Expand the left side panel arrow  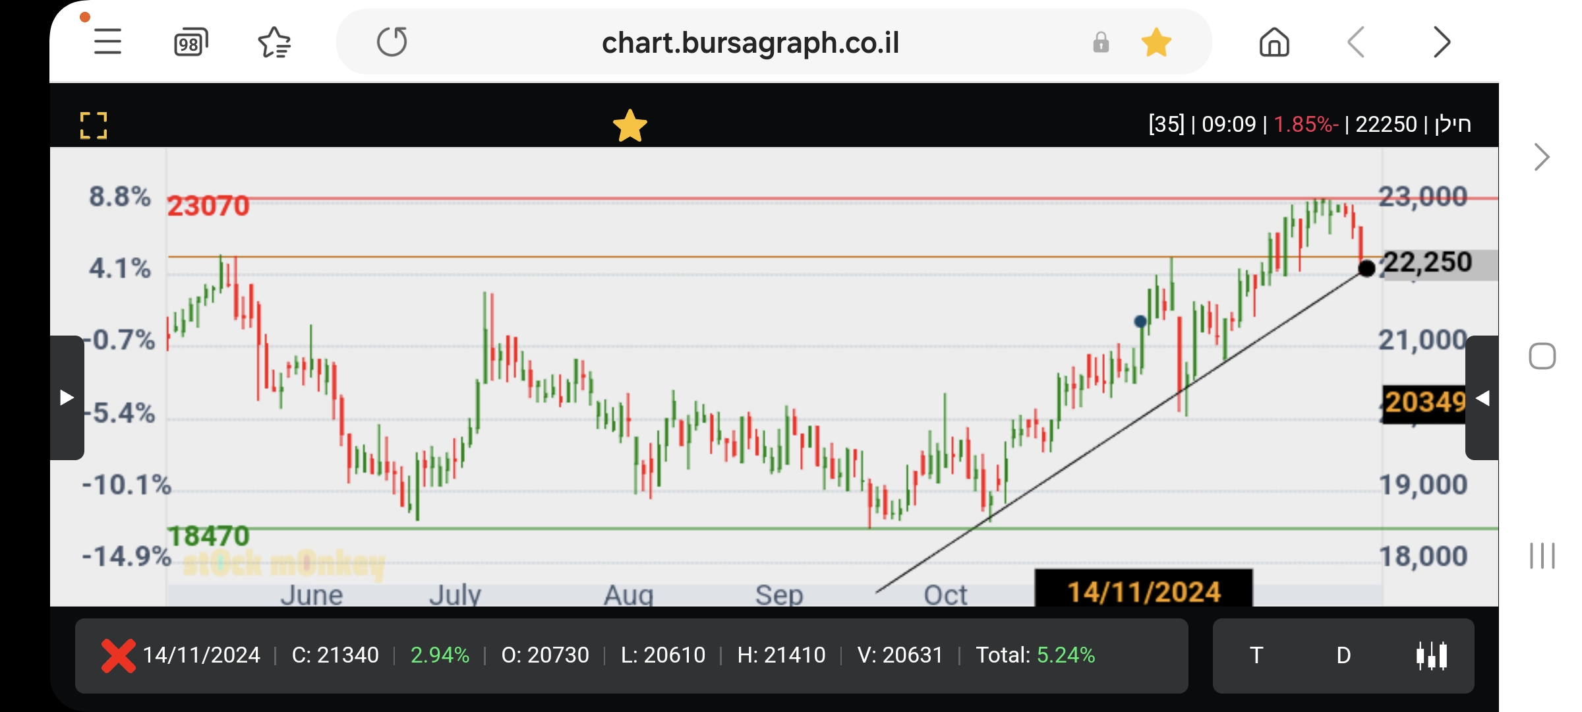click(x=67, y=398)
